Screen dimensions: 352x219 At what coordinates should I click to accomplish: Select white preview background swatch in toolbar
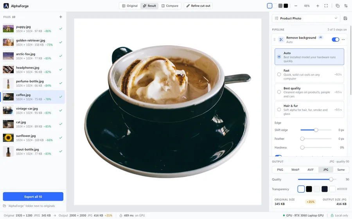coord(275,6)
